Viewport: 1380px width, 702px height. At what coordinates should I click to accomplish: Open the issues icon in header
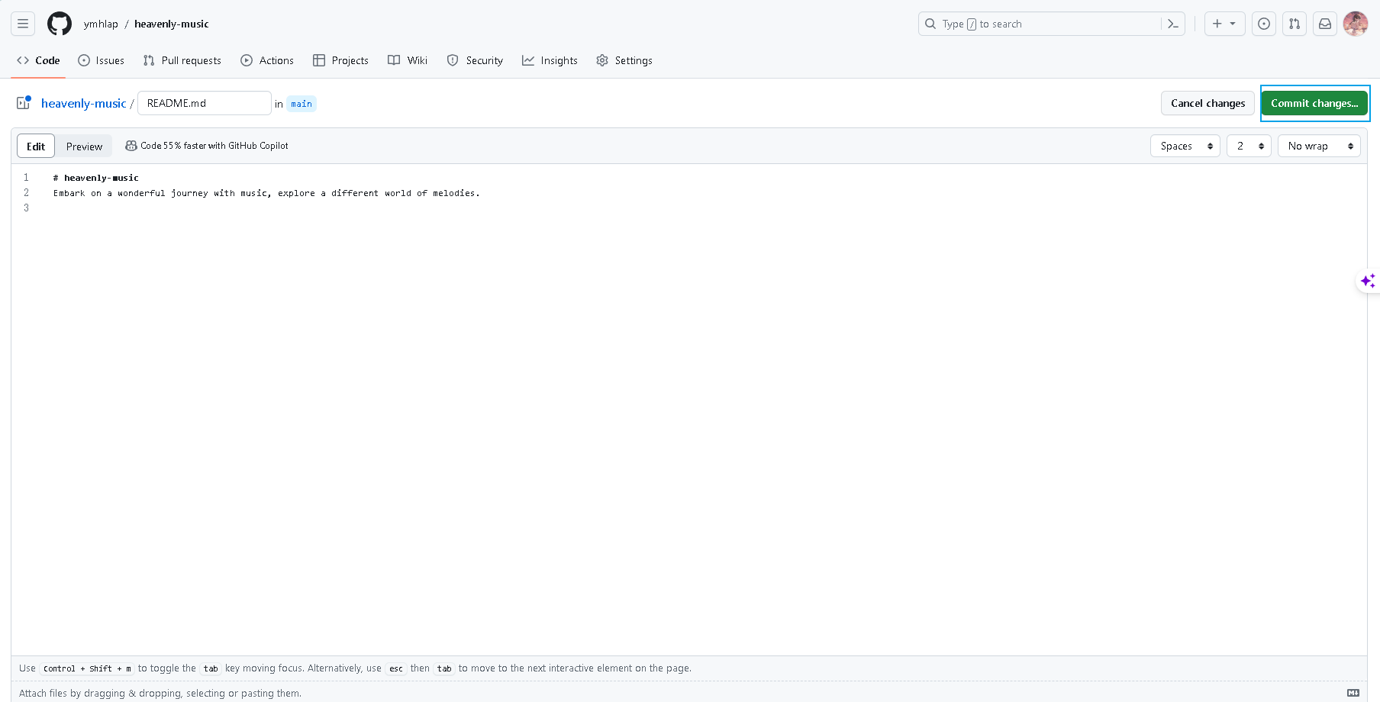click(x=1264, y=24)
